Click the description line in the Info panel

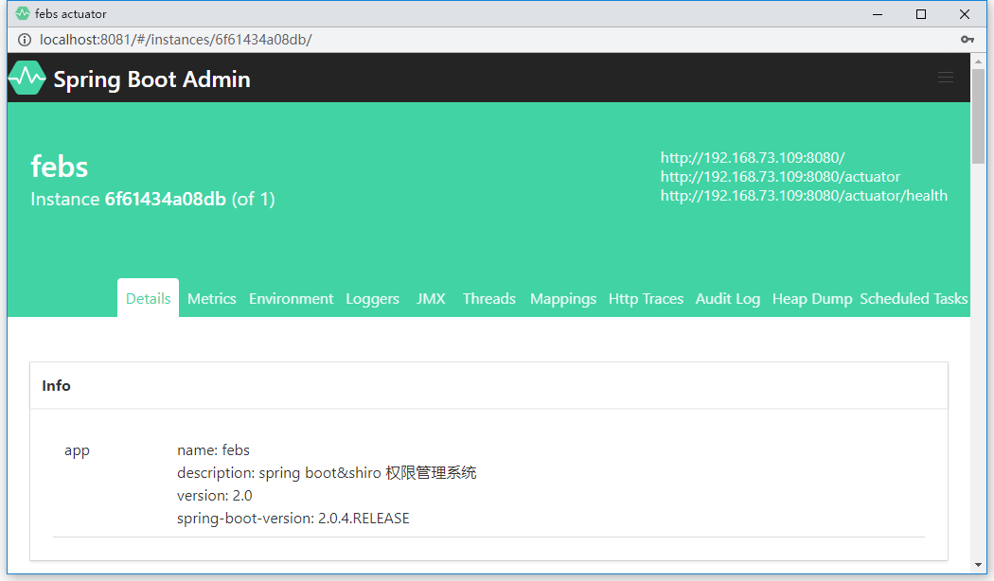click(327, 473)
